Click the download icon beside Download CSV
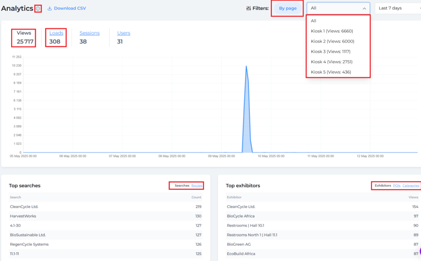 tap(49, 8)
